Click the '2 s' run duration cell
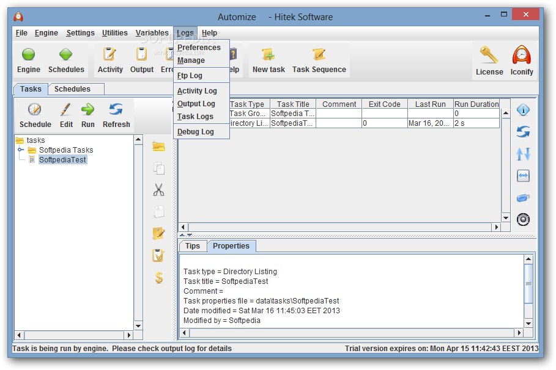556x370 pixels. click(476, 123)
